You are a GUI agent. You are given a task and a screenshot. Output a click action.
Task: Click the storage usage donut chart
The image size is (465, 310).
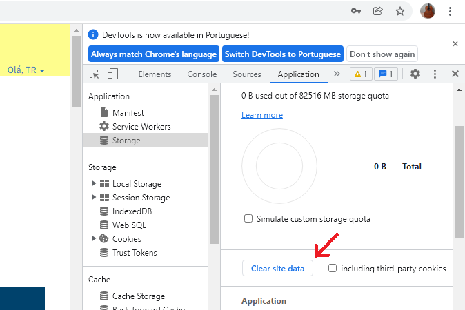click(279, 166)
